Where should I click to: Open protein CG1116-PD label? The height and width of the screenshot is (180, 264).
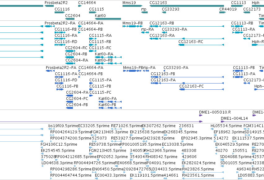click(x=66, y=80)
